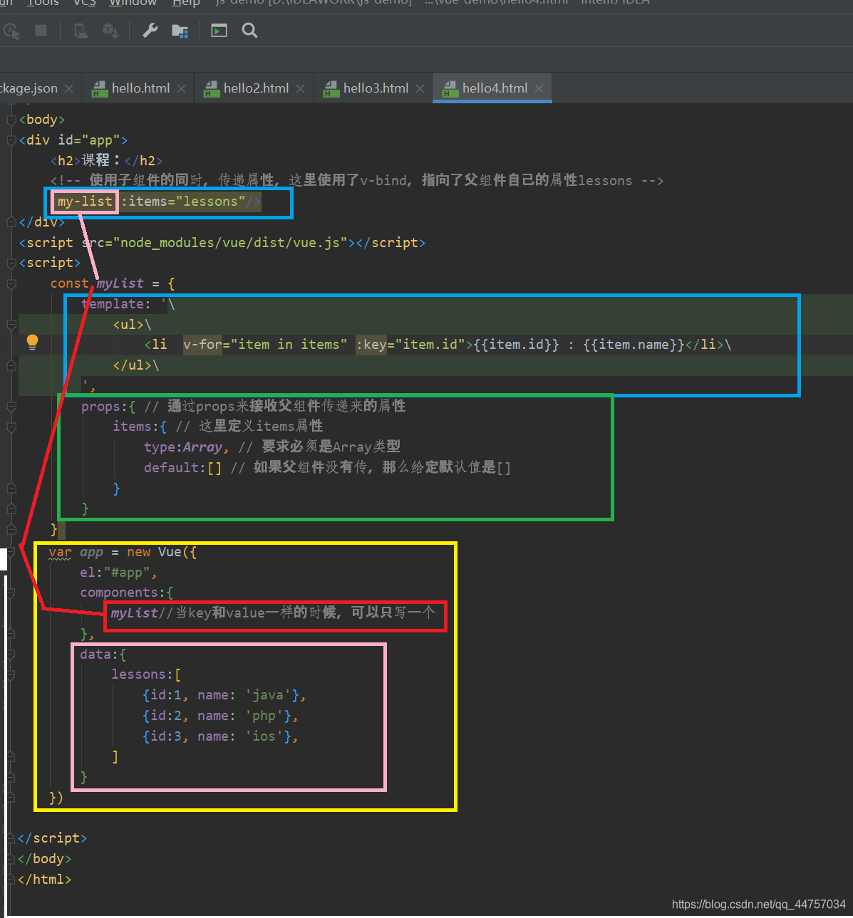Open the Window menu
853x918 pixels.
[x=133, y=3]
